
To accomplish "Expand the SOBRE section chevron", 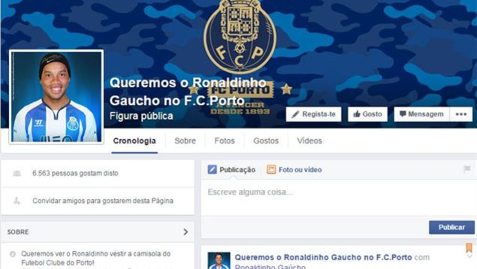I will pos(186,232).
